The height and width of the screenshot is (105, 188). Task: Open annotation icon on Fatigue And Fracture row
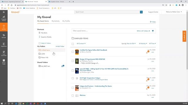coord(147,88)
